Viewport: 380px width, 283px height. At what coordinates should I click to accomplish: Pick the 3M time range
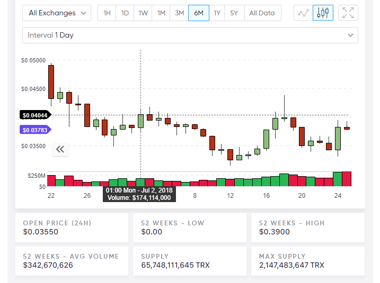(x=180, y=13)
